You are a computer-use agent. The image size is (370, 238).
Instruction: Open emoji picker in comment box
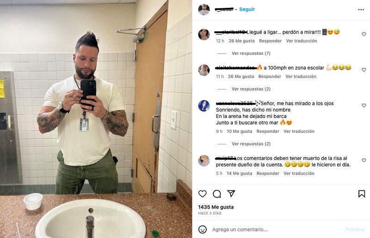(x=203, y=229)
